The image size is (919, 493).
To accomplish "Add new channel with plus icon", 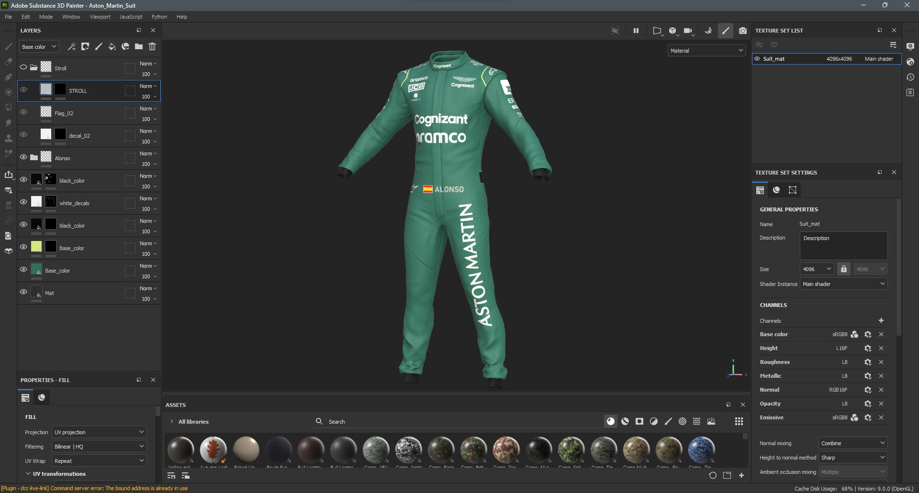I will [881, 320].
